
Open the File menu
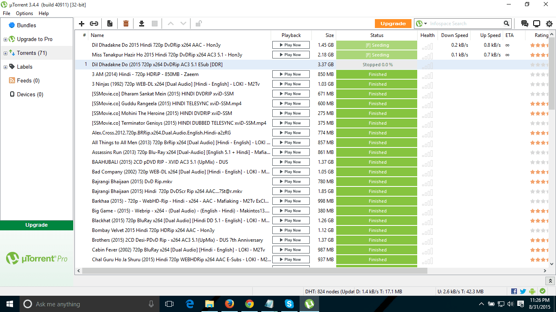click(7, 13)
